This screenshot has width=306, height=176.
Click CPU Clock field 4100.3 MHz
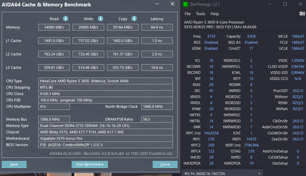(x=106, y=94)
